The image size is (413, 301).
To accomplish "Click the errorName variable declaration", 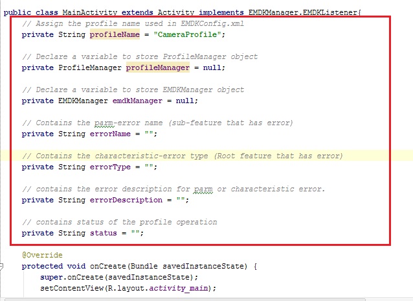I will click(112, 134).
